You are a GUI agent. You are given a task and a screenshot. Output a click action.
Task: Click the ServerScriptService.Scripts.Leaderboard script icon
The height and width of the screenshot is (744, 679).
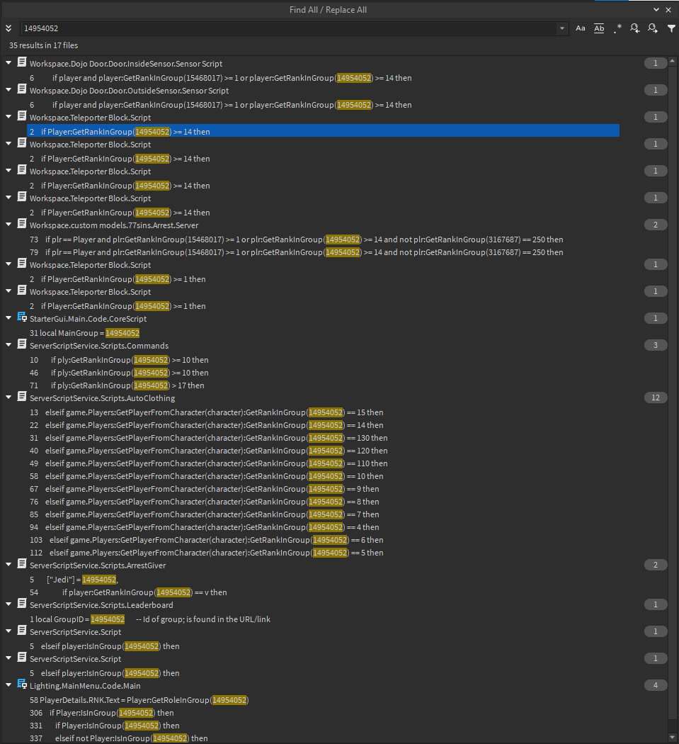pyautogui.click(x=22, y=605)
